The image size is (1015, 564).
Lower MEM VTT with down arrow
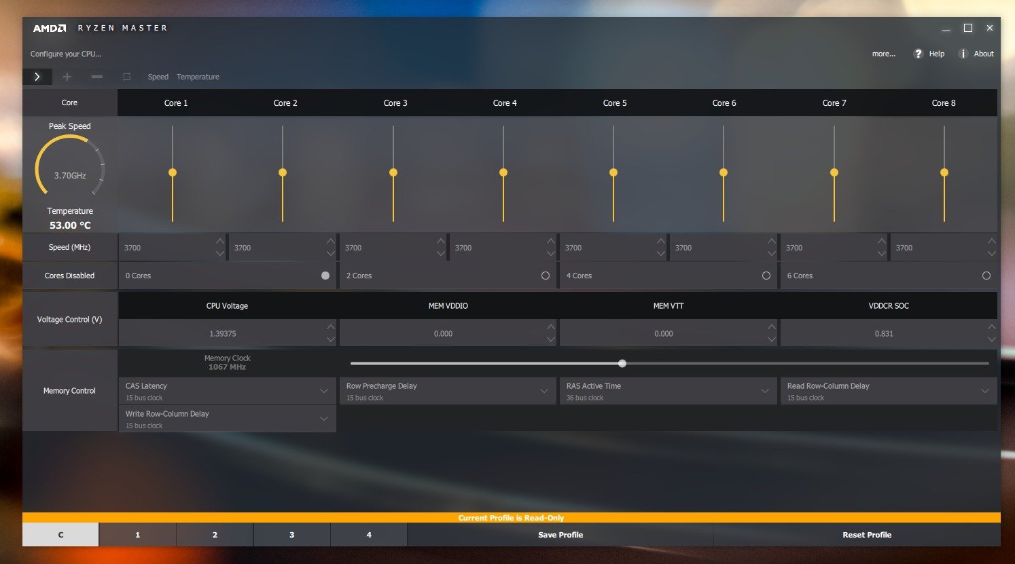(x=771, y=339)
